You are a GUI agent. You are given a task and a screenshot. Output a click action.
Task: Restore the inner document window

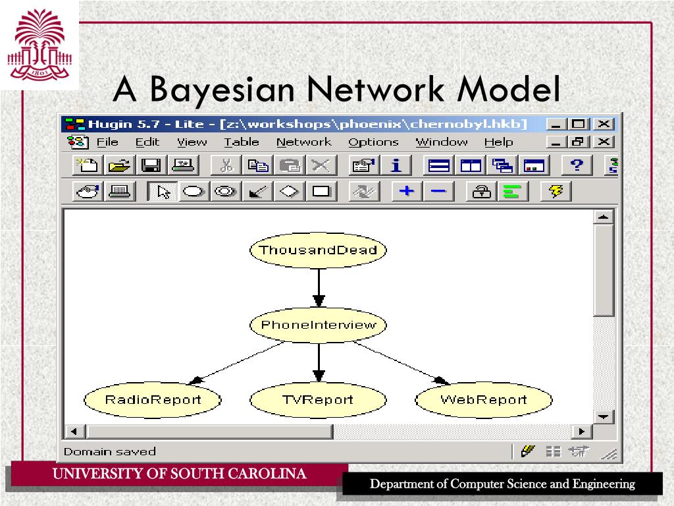point(578,142)
